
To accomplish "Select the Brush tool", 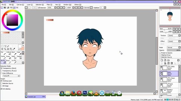I will (14, 53).
